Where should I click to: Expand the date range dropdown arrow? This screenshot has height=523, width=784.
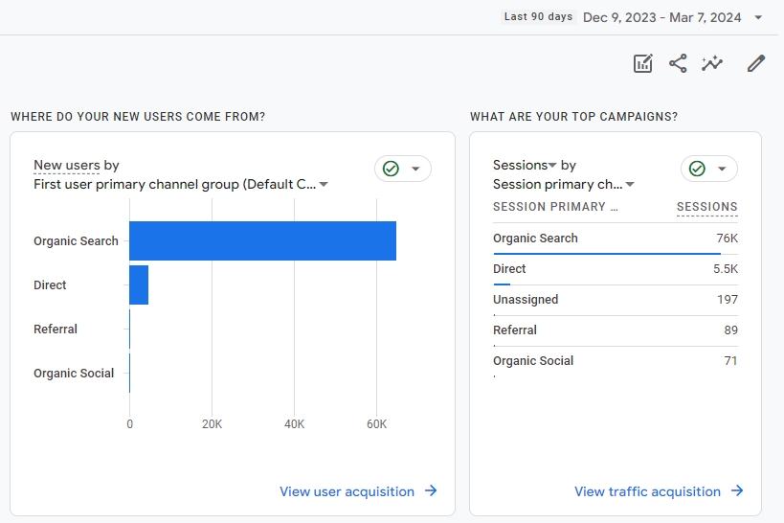[x=758, y=17]
